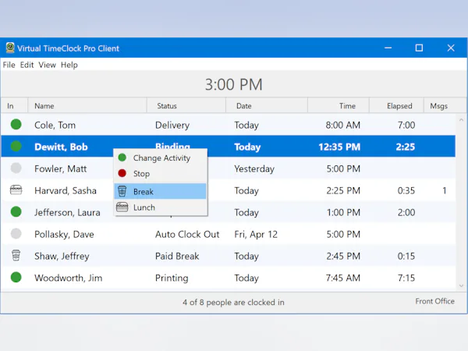Open the File menu

(x=9, y=65)
